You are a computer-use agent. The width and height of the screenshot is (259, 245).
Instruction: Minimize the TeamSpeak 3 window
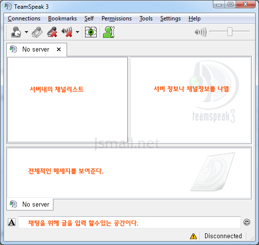point(219,4)
